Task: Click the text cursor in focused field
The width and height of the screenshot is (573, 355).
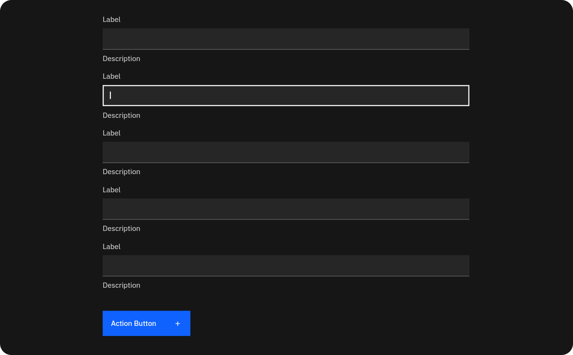Action: 110,95
